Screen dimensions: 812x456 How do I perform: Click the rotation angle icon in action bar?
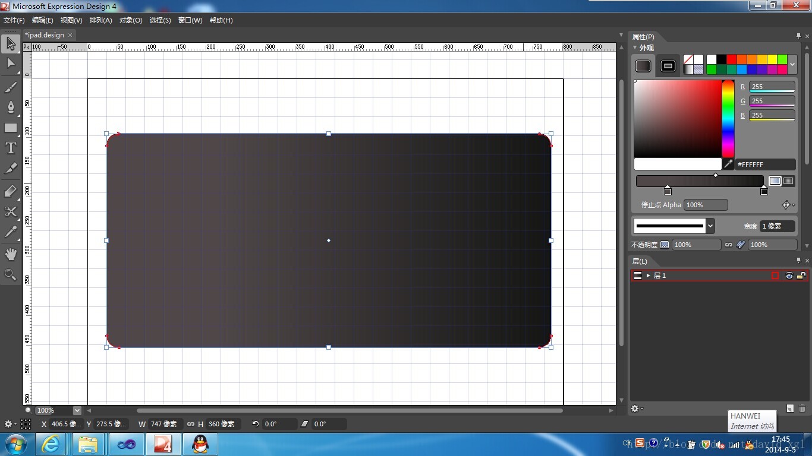[x=256, y=424]
